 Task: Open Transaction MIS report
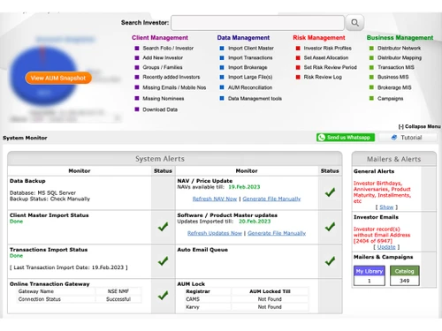click(396, 67)
